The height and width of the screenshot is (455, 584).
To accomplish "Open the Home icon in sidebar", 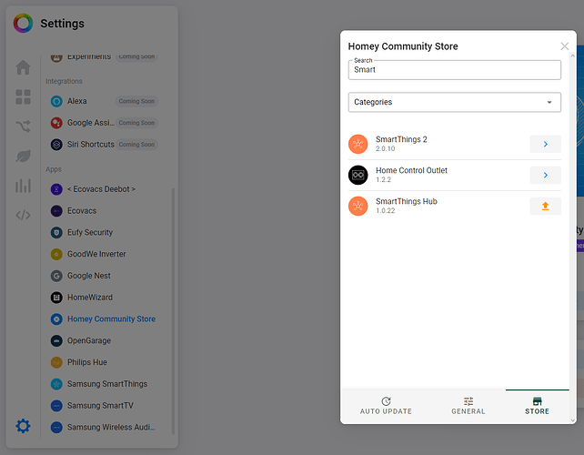I will click(23, 67).
